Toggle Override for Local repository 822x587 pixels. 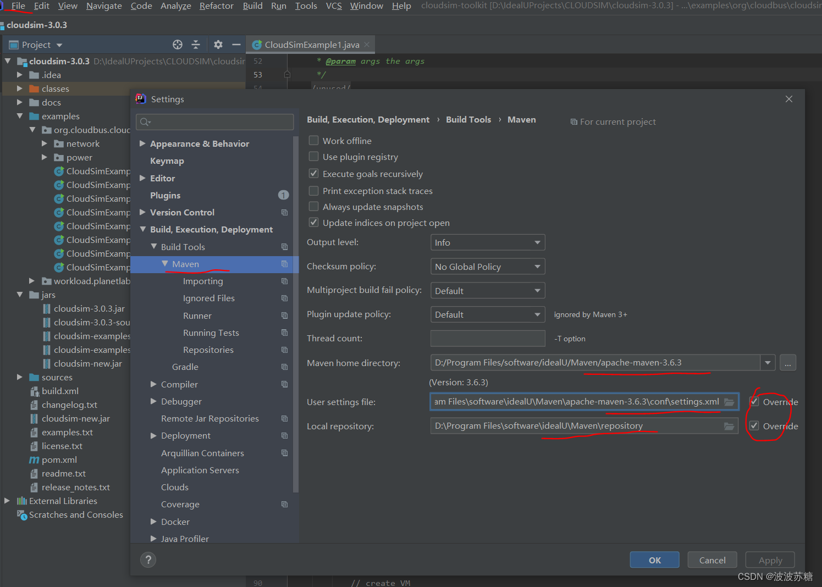pyautogui.click(x=754, y=425)
